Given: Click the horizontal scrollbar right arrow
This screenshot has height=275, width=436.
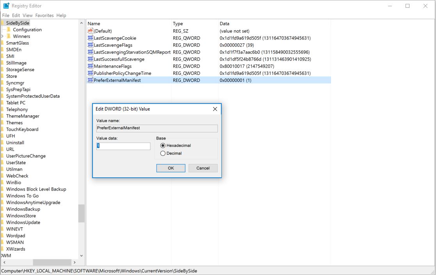Looking at the screenshot, I should pos(75,262).
